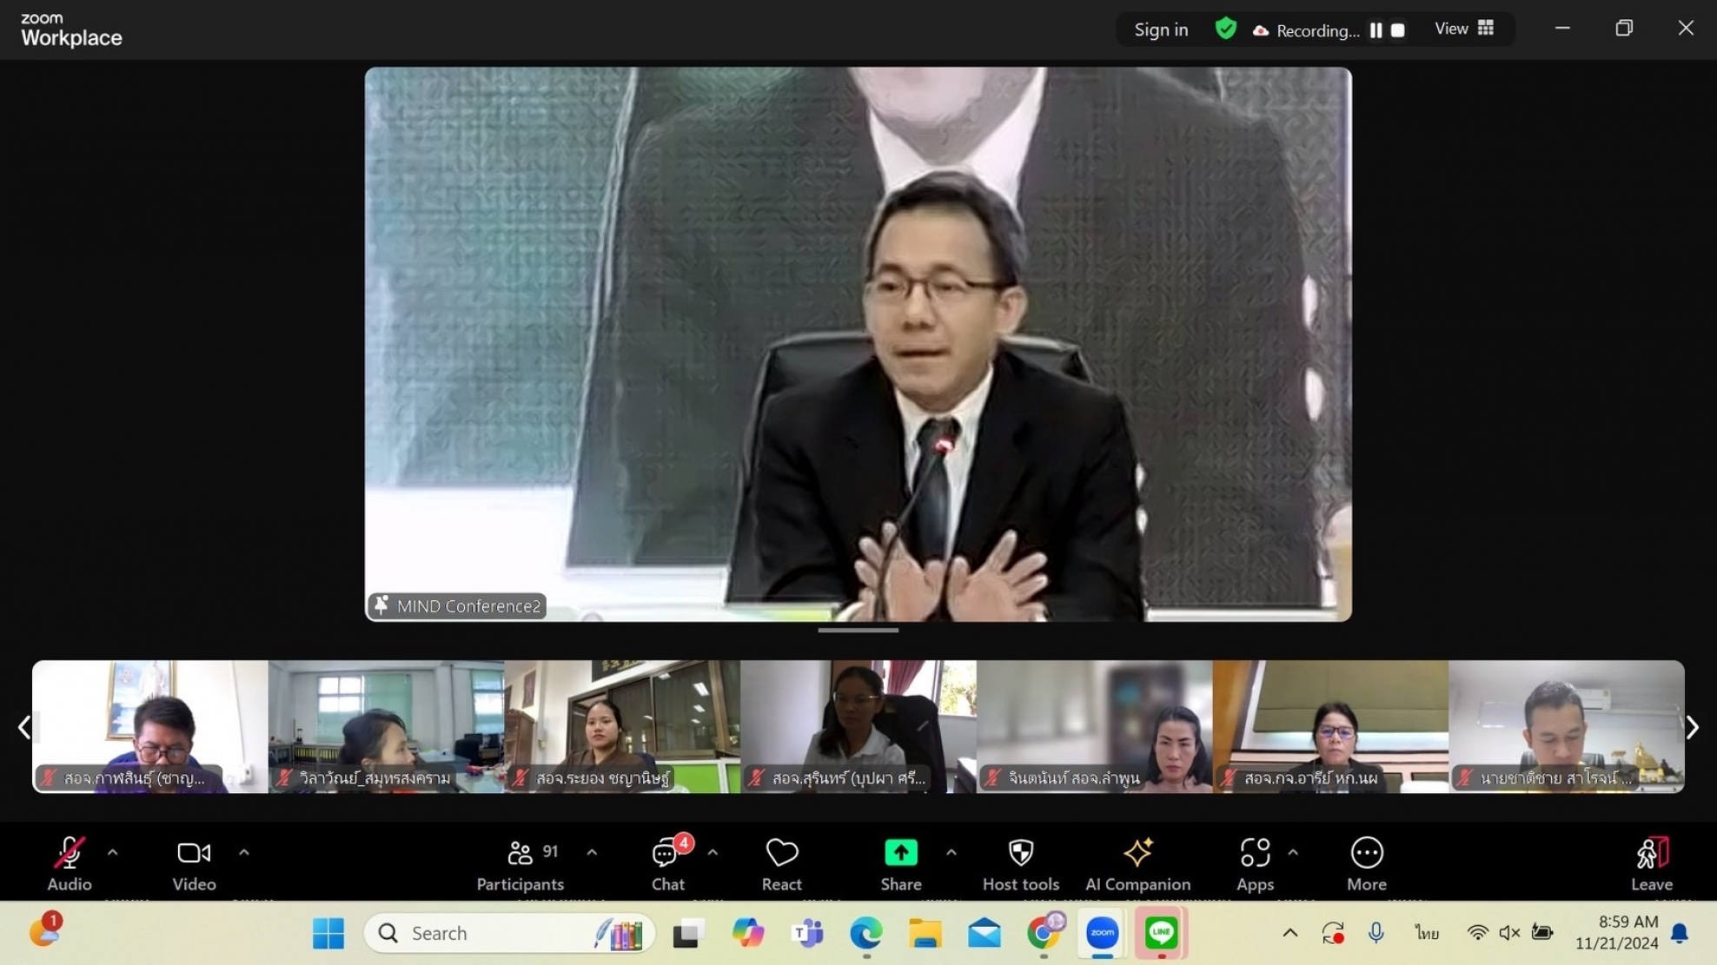Open the More options menu
1717x965 pixels.
1367,863
